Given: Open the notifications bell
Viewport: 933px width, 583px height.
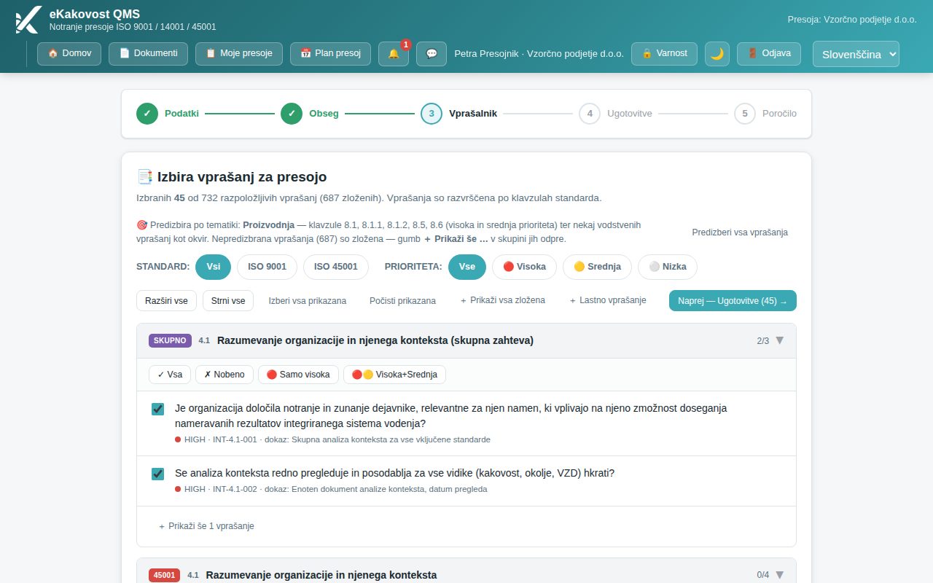Looking at the screenshot, I should click(394, 54).
